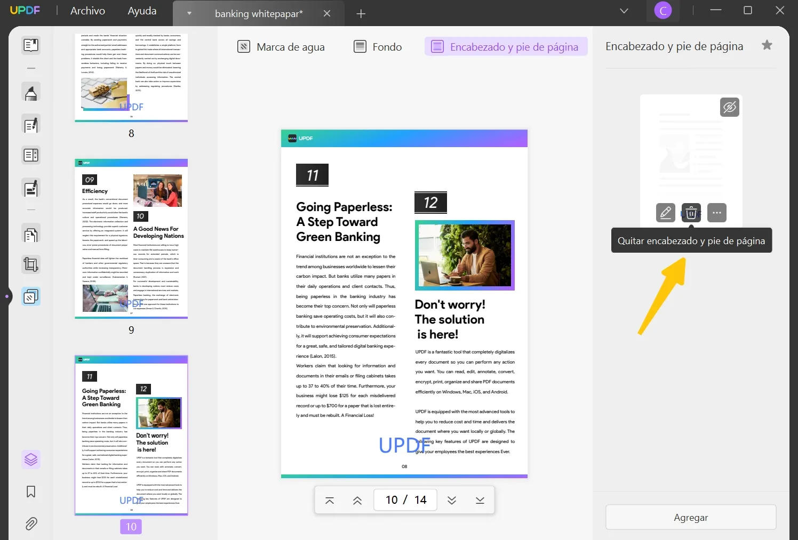Click the sidebar collapse handle dot
Viewport: 798px width, 540px height.
(7, 296)
